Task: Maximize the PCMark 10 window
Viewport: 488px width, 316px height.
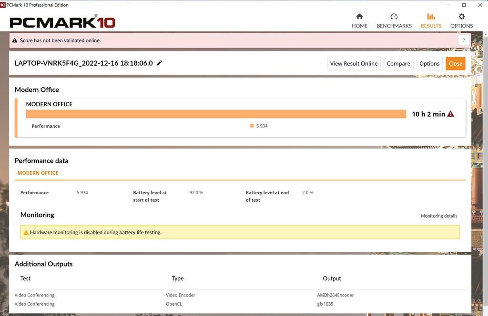Action: pos(464,5)
